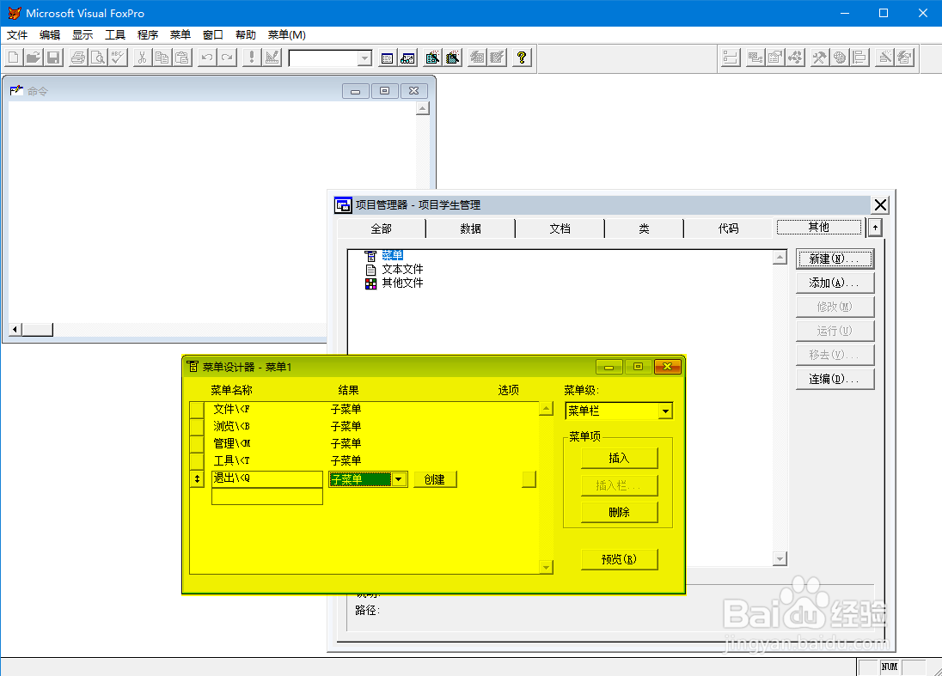The width and height of the screenshot is (942, 676).
Task: Click the 预览(R) button in Menu Designer
Action: (x=619, y=559)
